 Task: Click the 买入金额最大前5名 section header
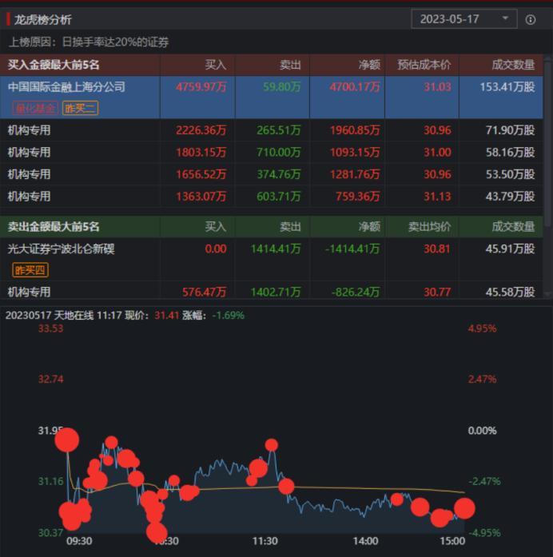click(x=54, y=65)
